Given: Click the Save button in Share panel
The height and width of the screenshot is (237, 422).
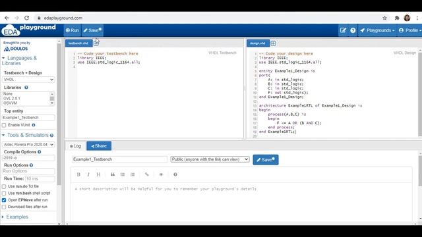Looking at the screenshot, I should (266, 160).
